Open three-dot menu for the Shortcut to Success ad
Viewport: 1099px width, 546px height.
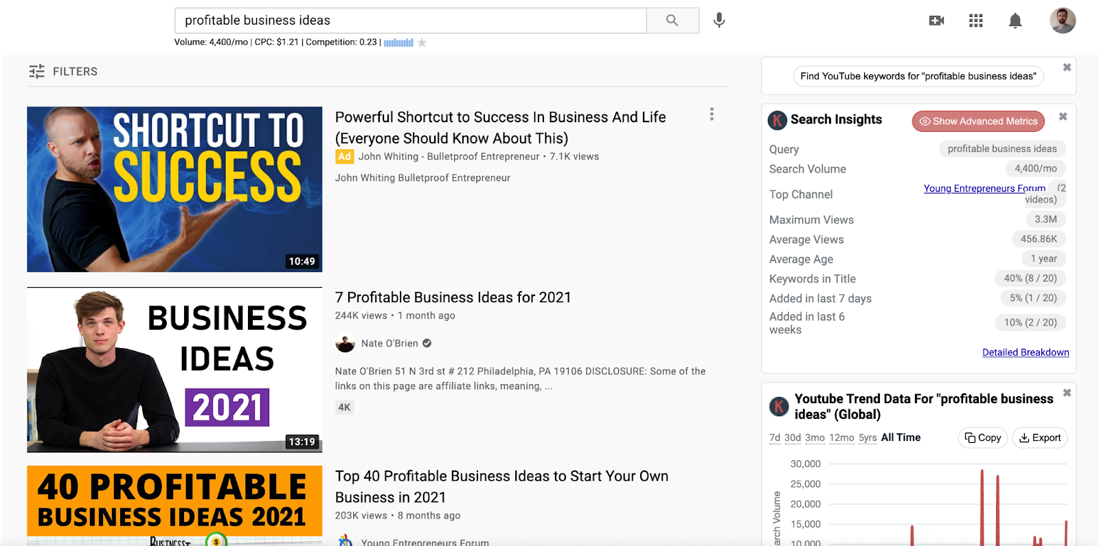coord(712,114)
